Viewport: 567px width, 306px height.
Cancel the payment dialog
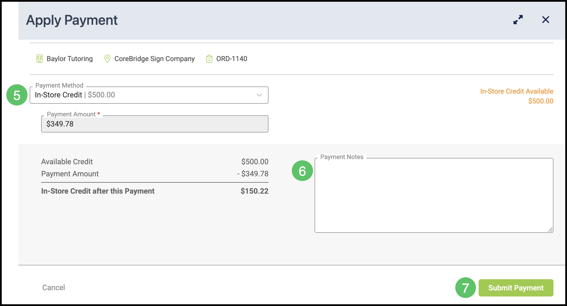point(54,288)
